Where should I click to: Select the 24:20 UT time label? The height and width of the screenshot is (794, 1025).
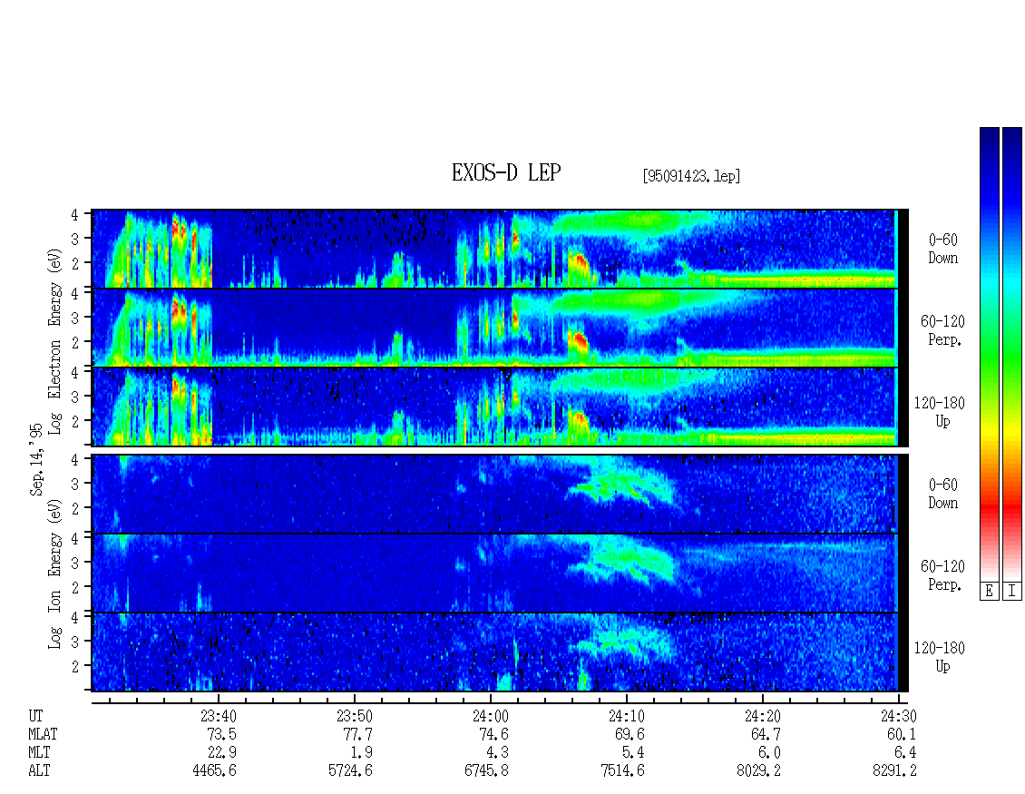(762, 716)
